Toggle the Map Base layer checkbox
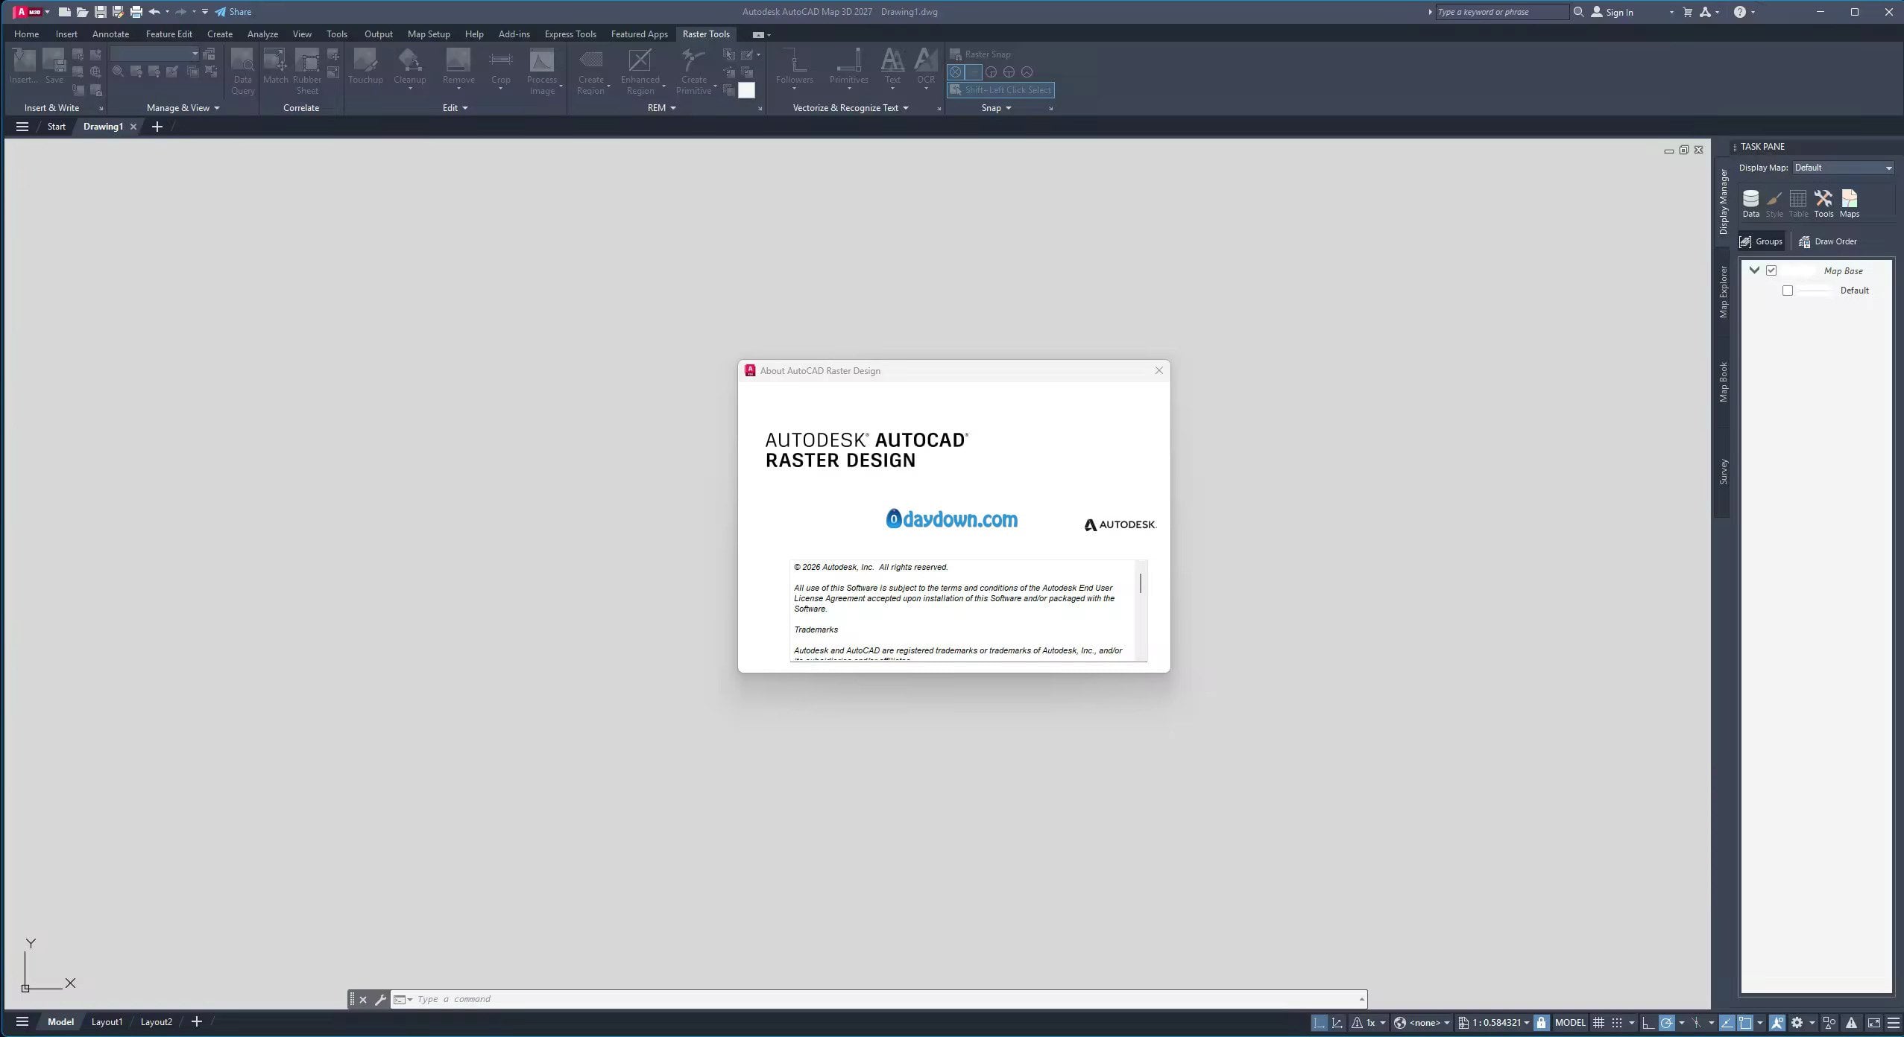The image size is (1904, 1037). click(x=1771, y=270)
